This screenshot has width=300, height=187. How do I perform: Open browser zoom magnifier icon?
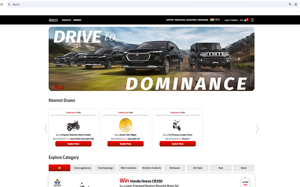(290, 5)
